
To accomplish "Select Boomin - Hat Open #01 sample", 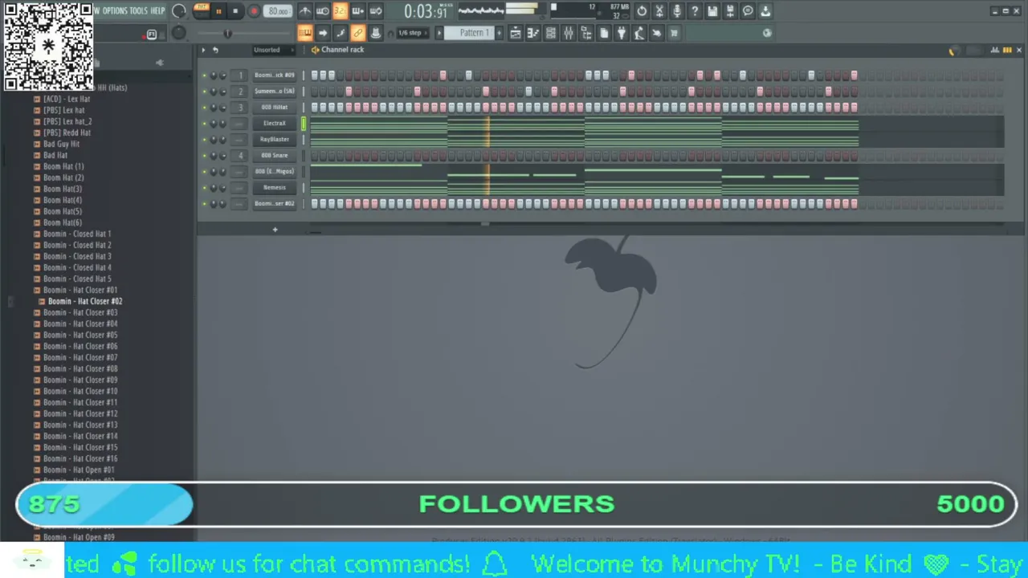I will [79, 470].
